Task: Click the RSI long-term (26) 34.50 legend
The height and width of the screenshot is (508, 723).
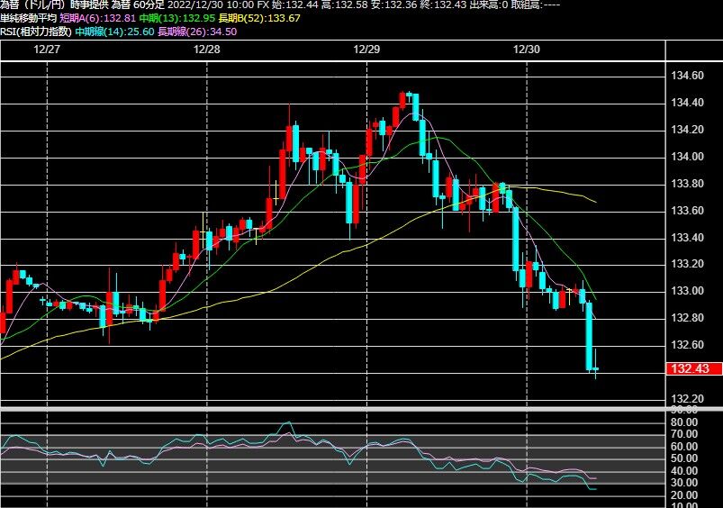Action: tap(197, 32)
